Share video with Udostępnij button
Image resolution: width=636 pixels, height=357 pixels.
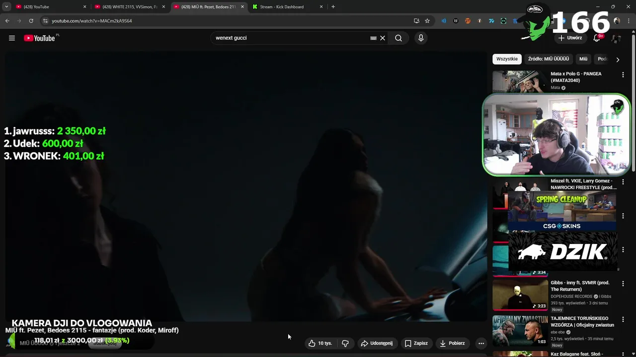[x=377, y=343]
